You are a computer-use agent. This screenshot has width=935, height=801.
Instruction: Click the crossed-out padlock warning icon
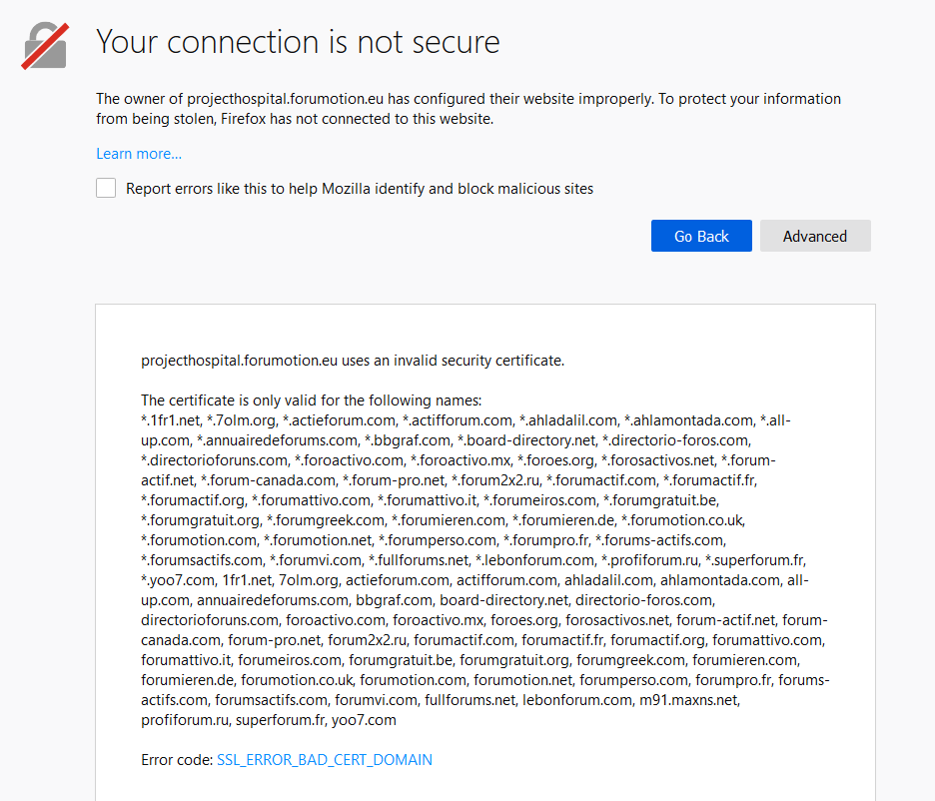(45, 46)
